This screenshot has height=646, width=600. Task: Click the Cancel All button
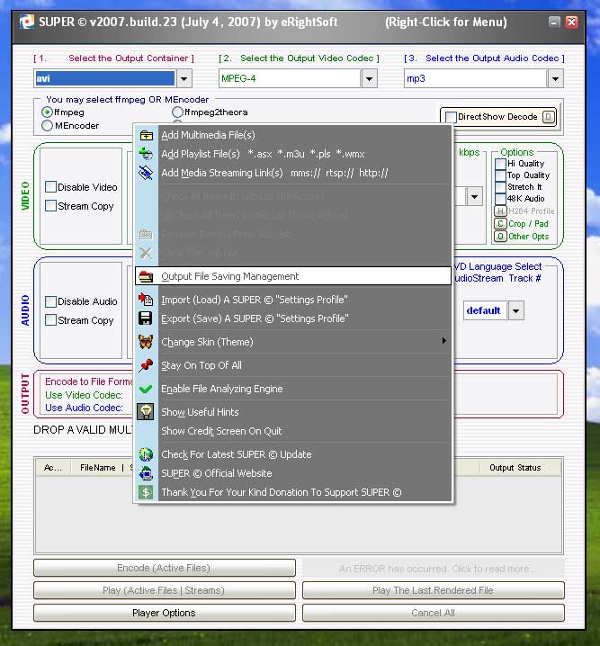[x=434, y=613]
